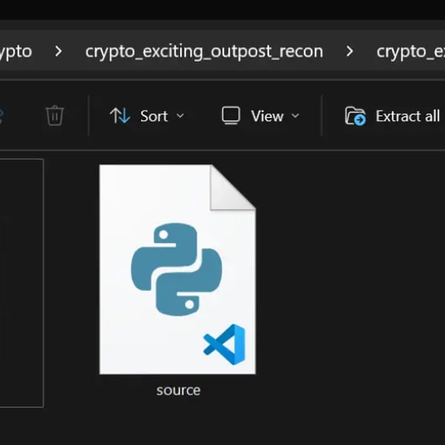The height and width of the screenshot is (445, 445).
Task: Open the View dropdown chevron
Action: (295, 116)
